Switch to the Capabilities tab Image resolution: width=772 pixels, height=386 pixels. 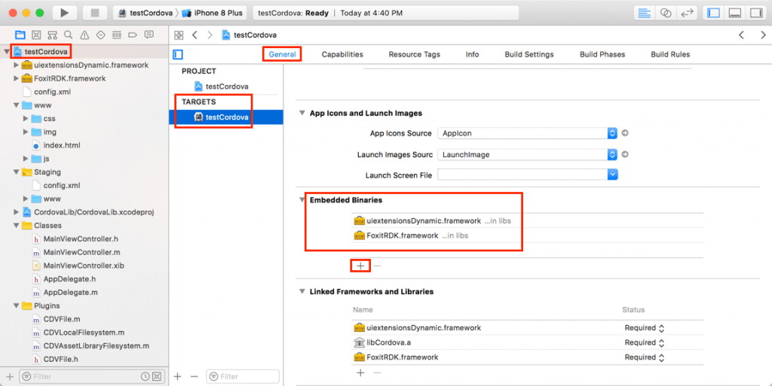[342, 54]
